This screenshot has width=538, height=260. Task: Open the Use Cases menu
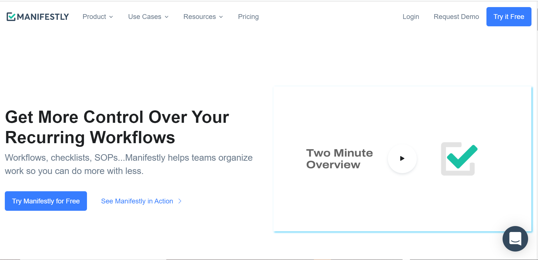pos(144,17)
